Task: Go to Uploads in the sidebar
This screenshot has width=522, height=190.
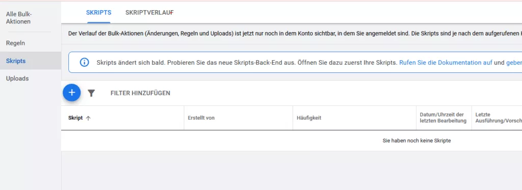Action: pyautogui.click(x=17, y=78)
